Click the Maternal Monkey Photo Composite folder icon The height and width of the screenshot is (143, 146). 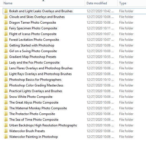tap(6, 108)
